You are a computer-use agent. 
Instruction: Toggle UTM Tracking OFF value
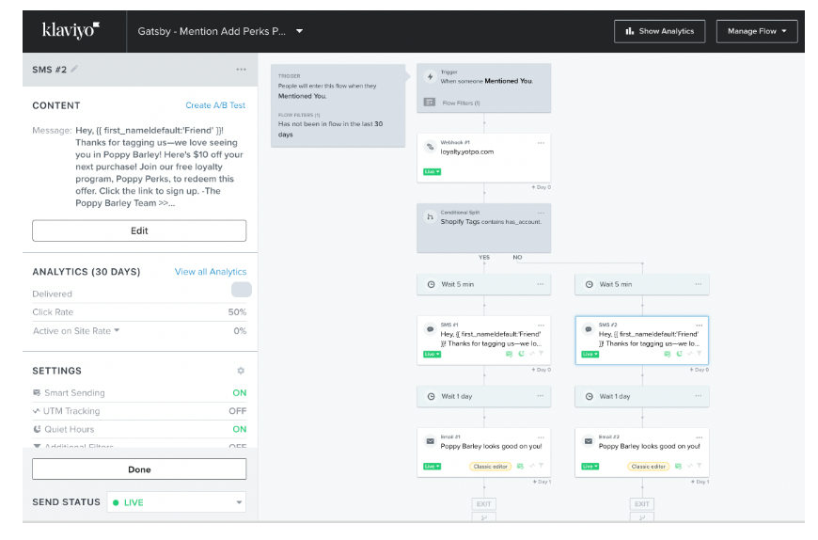point(237,411)
